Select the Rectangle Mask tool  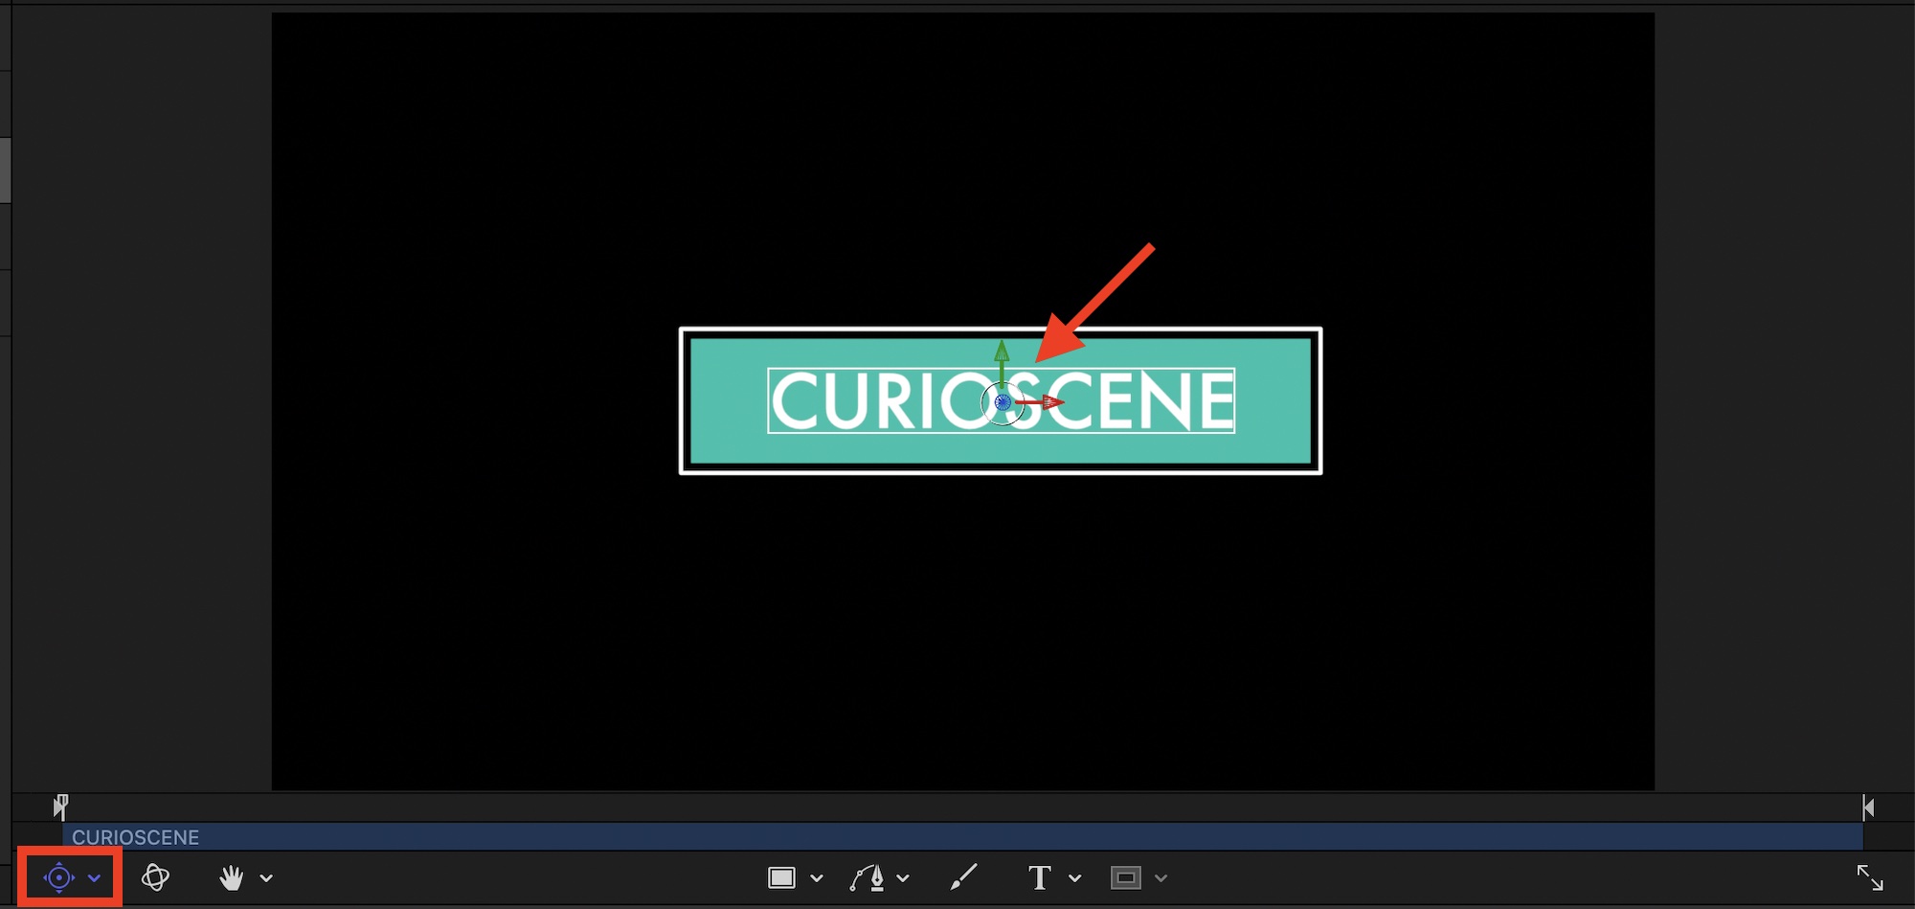[x=1126, y=877]
